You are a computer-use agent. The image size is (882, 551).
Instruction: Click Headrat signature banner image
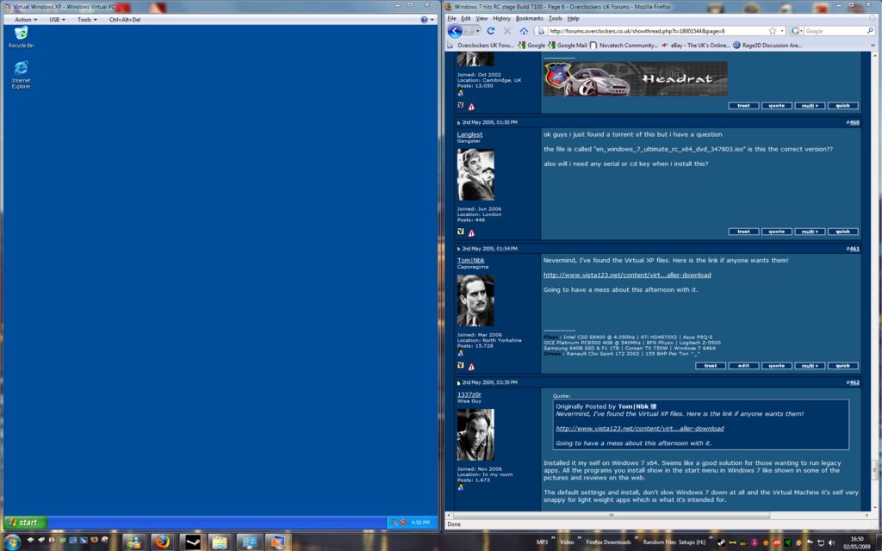635,78
